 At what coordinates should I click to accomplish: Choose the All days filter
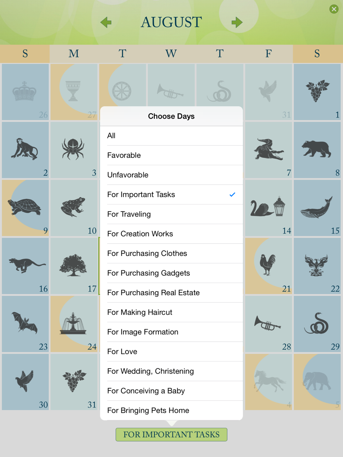[x=171, y=136]
